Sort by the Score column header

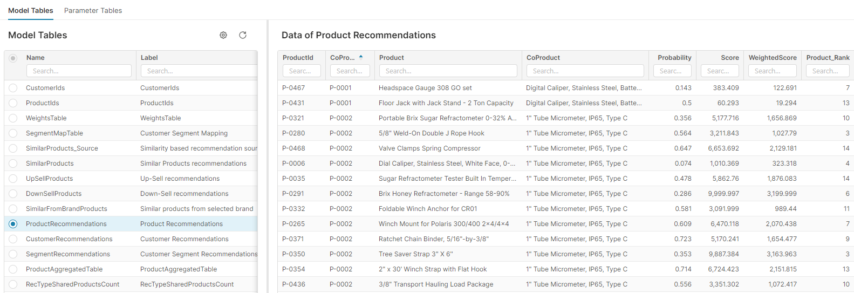[729, 58]
